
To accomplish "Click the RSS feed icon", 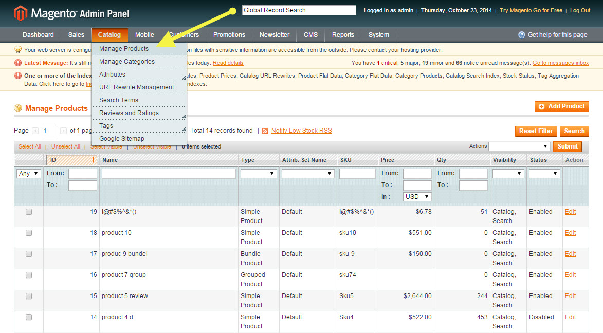I will (x=265, y=131).
